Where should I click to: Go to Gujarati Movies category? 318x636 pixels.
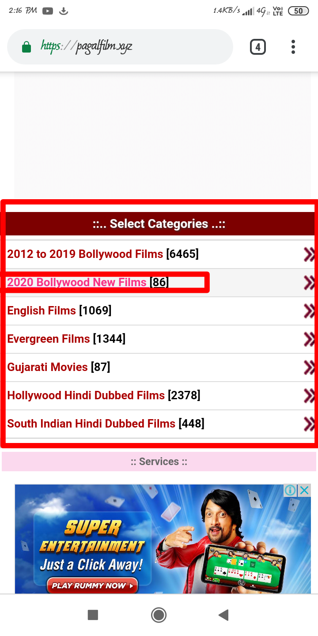(47, 367)
